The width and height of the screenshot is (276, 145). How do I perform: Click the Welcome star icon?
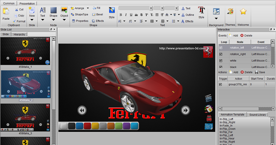click(x=243, y=11)
